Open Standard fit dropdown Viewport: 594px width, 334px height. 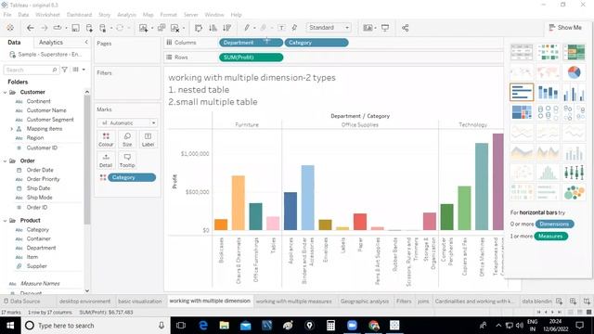(329, 28)
